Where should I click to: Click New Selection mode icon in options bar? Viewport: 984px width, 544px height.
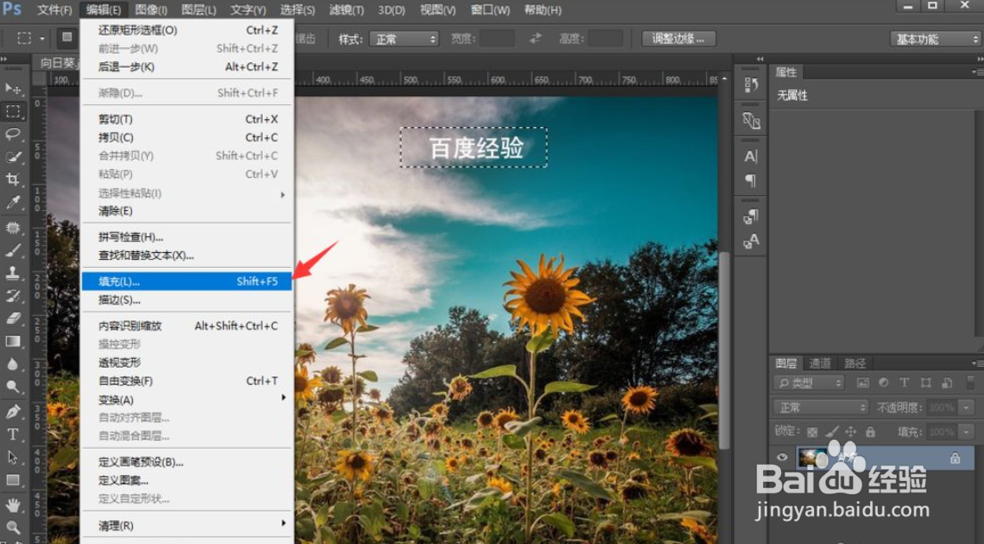click(x=67, y=38)
